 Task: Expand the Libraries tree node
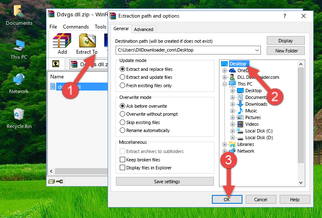click(x=224, y=144)
